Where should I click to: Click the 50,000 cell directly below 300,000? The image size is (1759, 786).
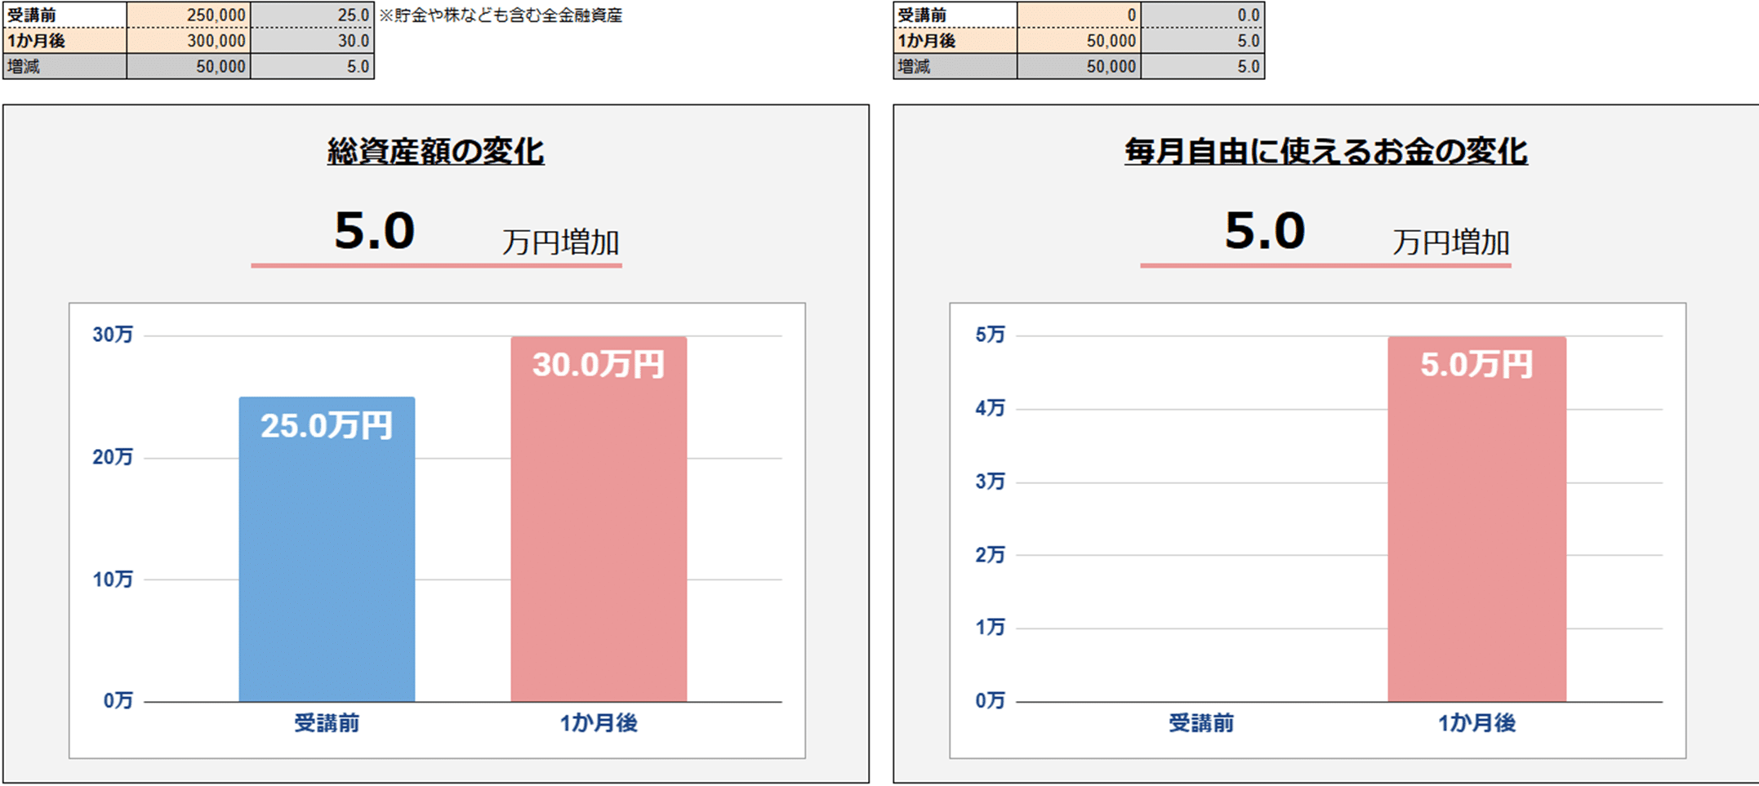pos(189,67)
